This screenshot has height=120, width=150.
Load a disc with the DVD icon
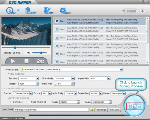click(11, 10)
